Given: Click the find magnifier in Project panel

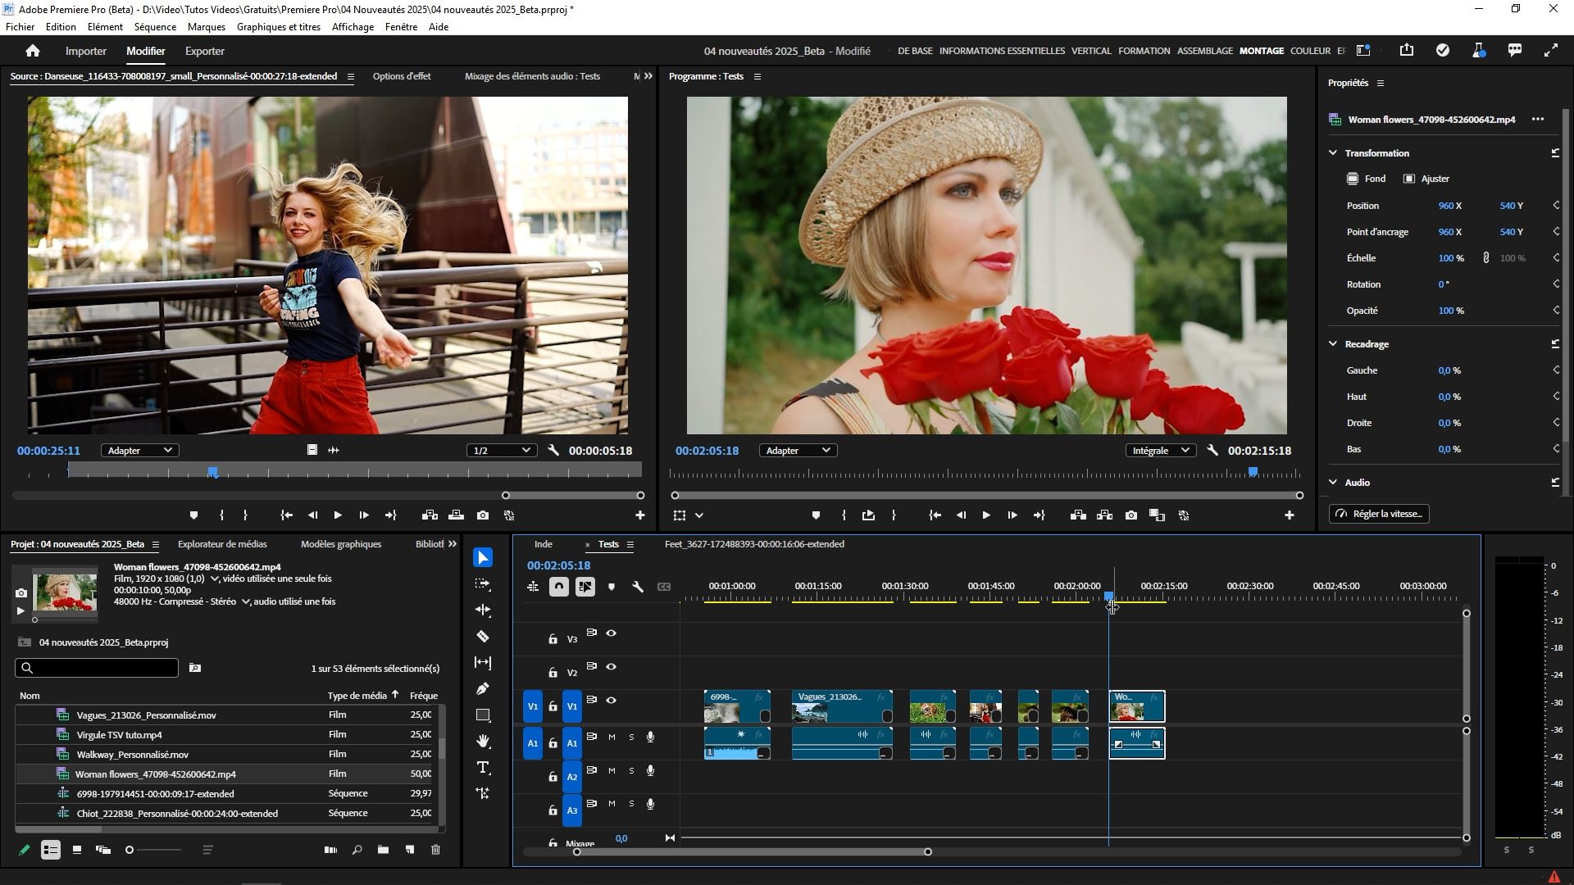Looking at the screenshot, I should [x=357, y=850].
